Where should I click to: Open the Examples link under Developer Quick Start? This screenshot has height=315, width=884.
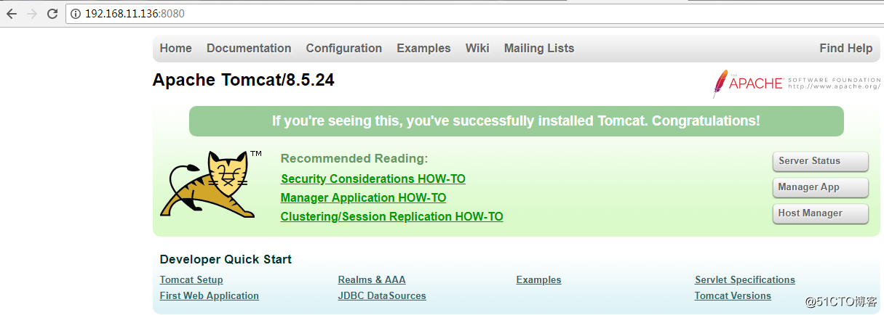(538, 280)
